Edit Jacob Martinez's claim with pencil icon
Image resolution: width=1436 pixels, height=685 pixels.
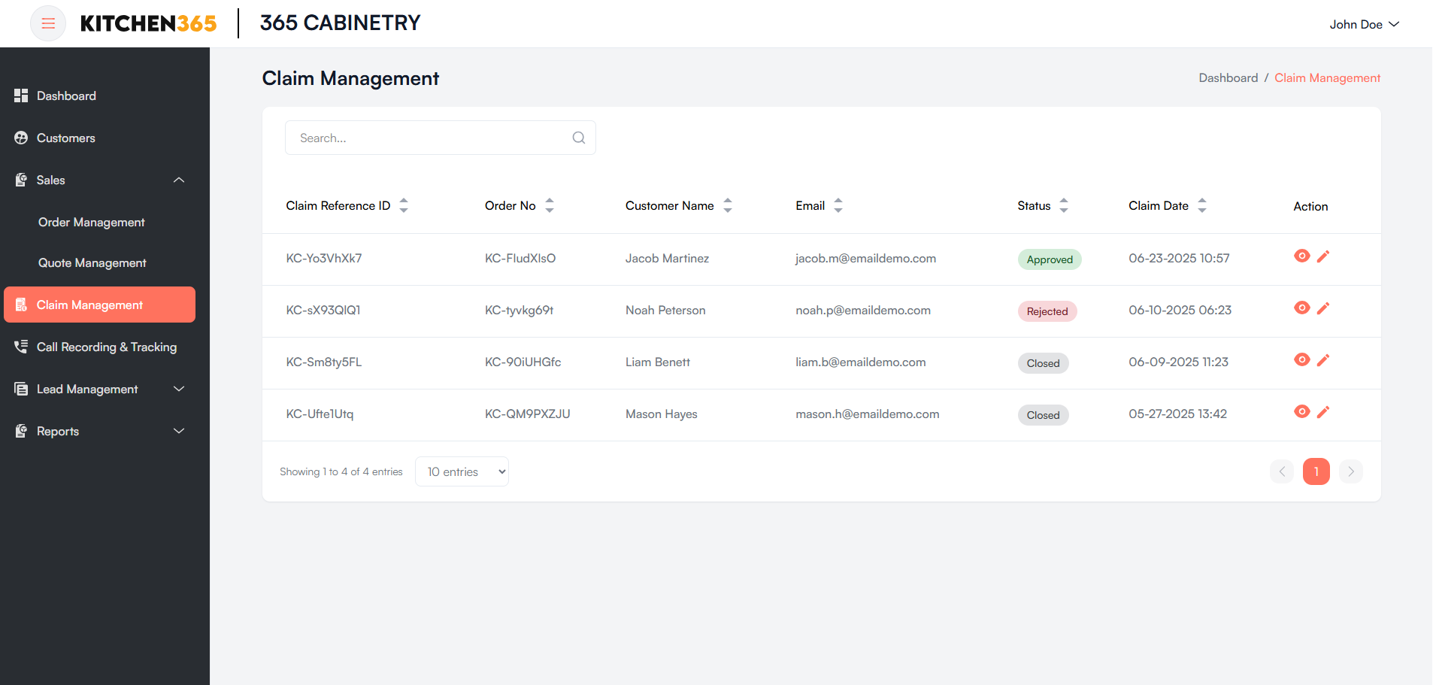(1323, 256)
